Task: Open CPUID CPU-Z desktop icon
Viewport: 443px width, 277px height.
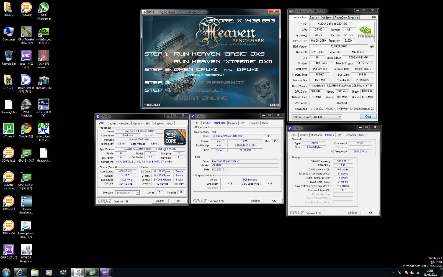Action: (9, 252)
